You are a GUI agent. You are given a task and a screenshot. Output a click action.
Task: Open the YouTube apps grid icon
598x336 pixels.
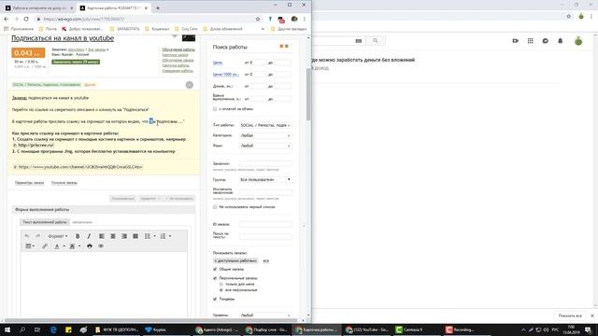pyautogui.click(x=531, y=41)
